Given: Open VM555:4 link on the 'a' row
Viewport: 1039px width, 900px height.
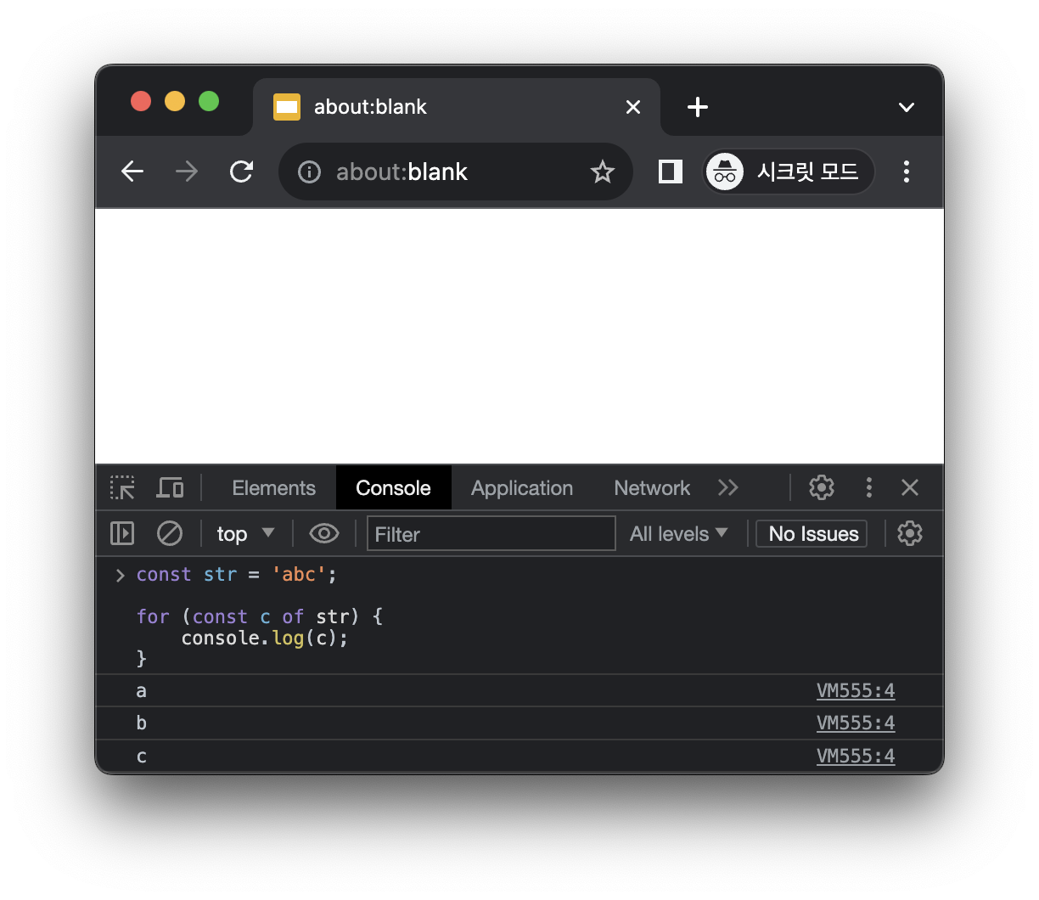Looking at the screenshot, I should [856, 691].
